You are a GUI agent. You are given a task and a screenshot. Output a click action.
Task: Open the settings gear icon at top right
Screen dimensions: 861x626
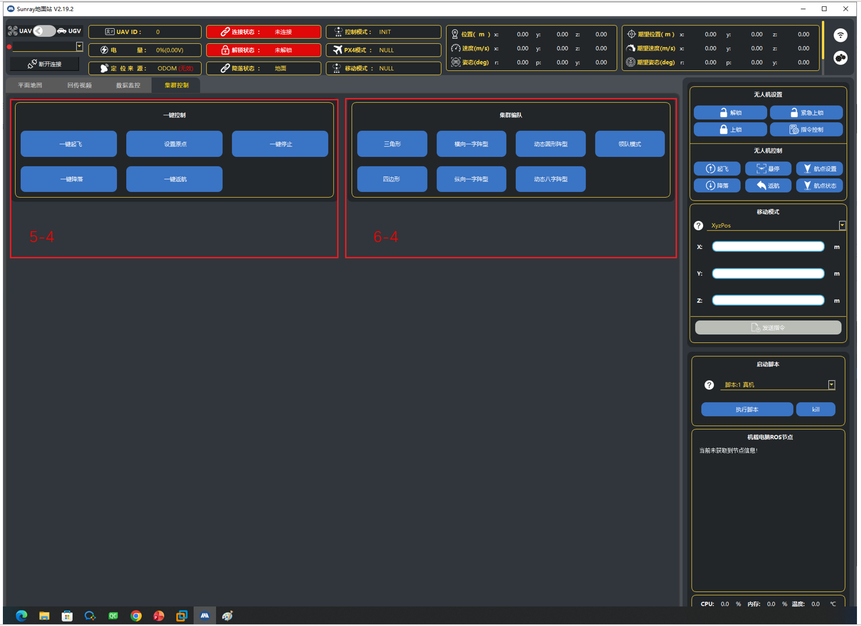point(840,58)
